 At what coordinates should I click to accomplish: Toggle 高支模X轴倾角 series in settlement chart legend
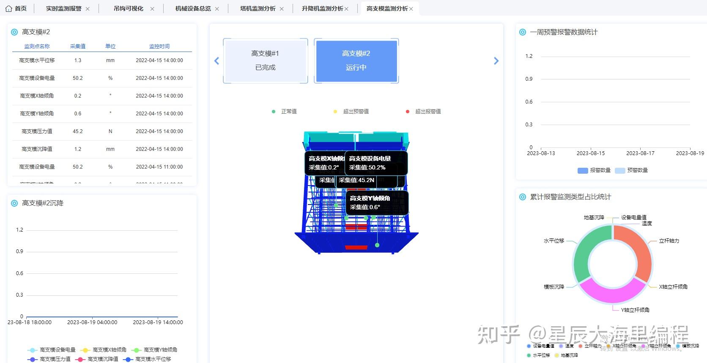pyautogui.click(x=103, y=350)
